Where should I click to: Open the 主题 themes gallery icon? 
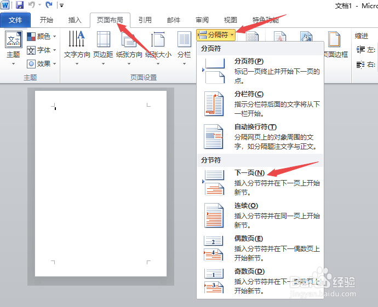(14, 39)
